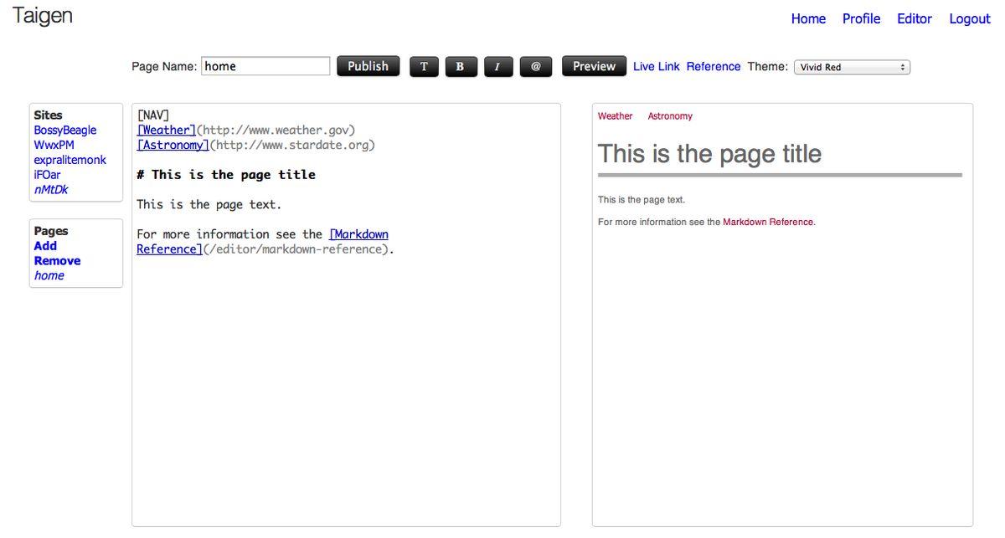Click the Astronomy link in the preview
The image size is (1005, 538).
click(x=670, y=116)
